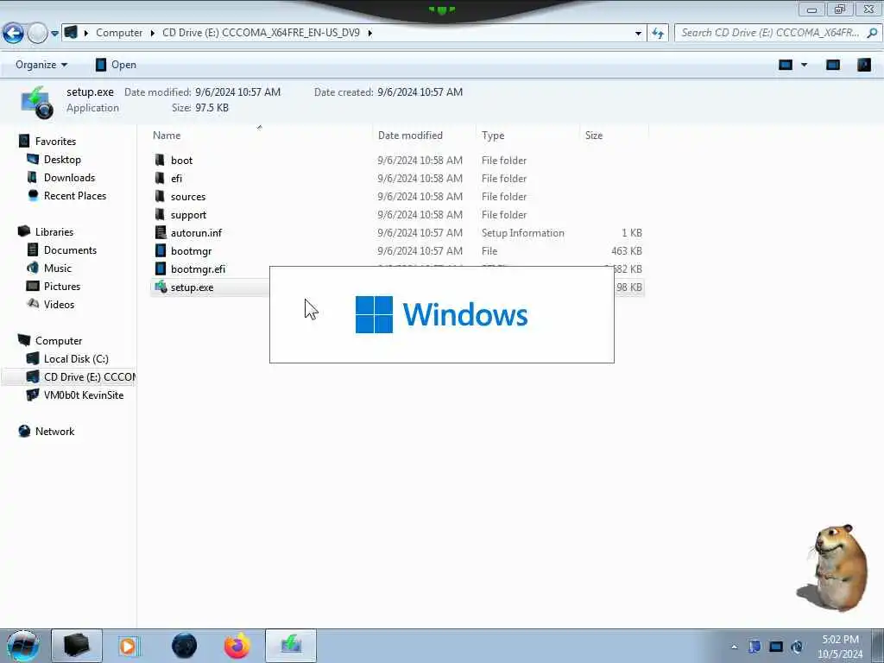Click Libraries in the navigation pane
The width and height of the screenshot is (884, 663).
click(x=54, y=231)
